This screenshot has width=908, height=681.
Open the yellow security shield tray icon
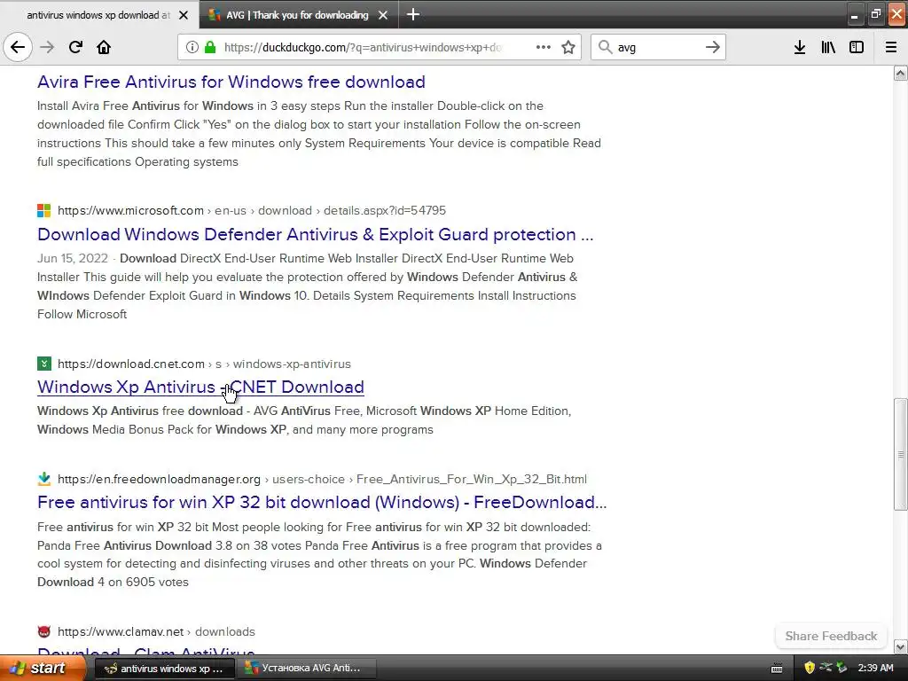809,669
